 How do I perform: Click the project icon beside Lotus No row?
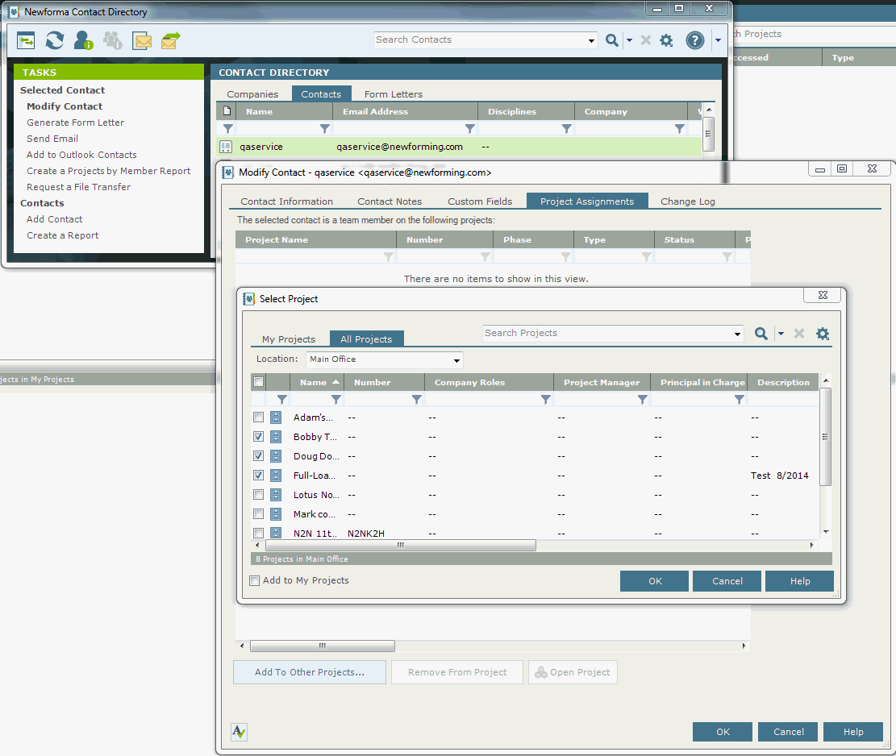pyautogui.click(x=276, y=495)
